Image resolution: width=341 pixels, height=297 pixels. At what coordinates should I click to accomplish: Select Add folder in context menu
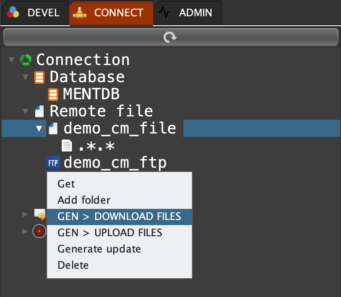pyautogui.click(x=84, y=200)
